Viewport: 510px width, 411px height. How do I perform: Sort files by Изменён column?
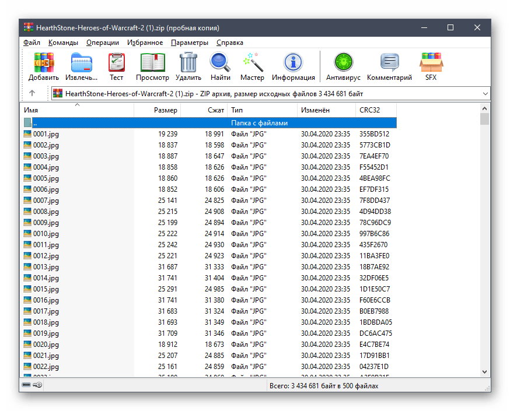327,110
